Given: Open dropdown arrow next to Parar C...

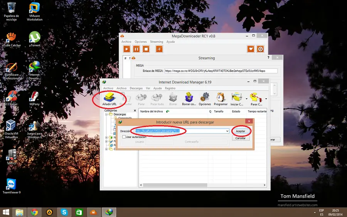Looking at the screenshot, I should [266, 99].
